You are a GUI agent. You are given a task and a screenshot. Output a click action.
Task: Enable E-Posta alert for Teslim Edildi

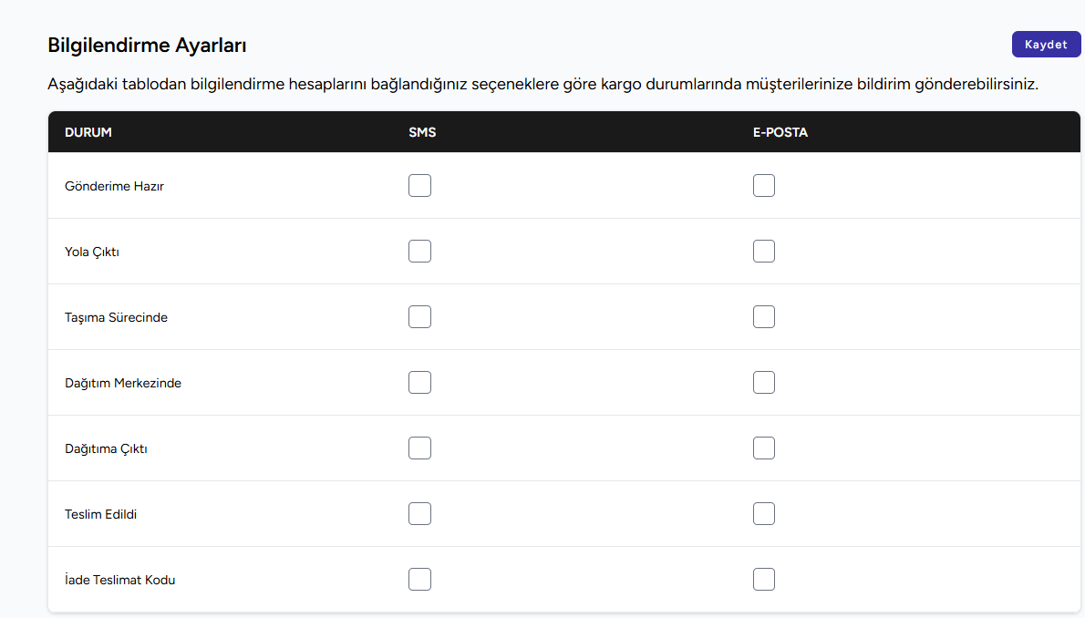click(x=764, y=514)
